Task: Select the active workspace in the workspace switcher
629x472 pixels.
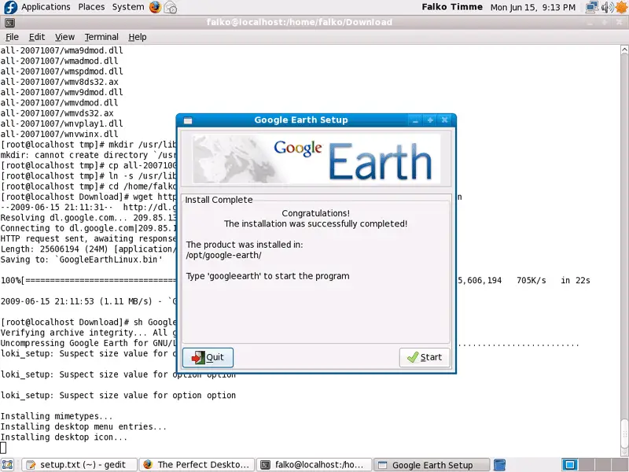Action: click(x=570, y=465)
